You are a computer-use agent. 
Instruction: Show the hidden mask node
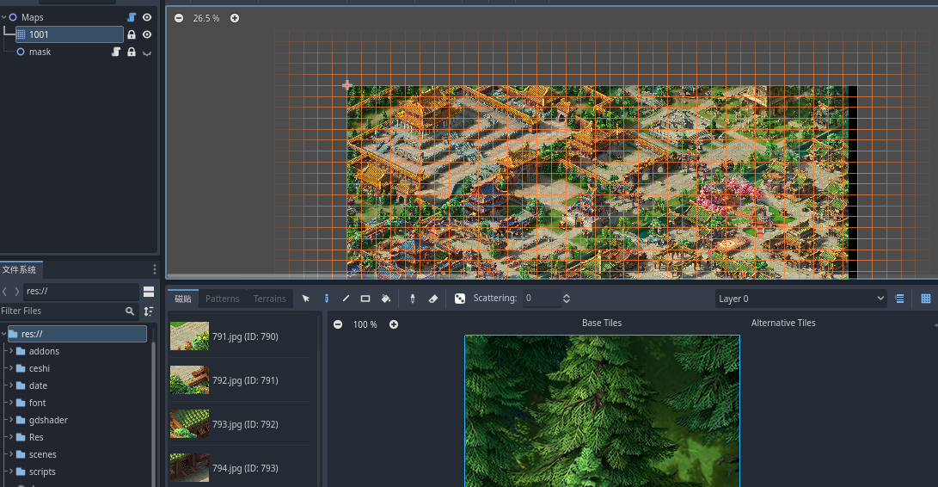click(146, 52)
